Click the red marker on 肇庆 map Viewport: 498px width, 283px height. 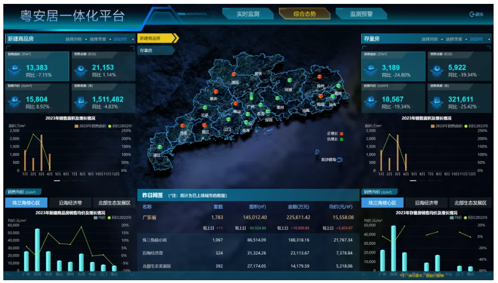pos(215,92)
